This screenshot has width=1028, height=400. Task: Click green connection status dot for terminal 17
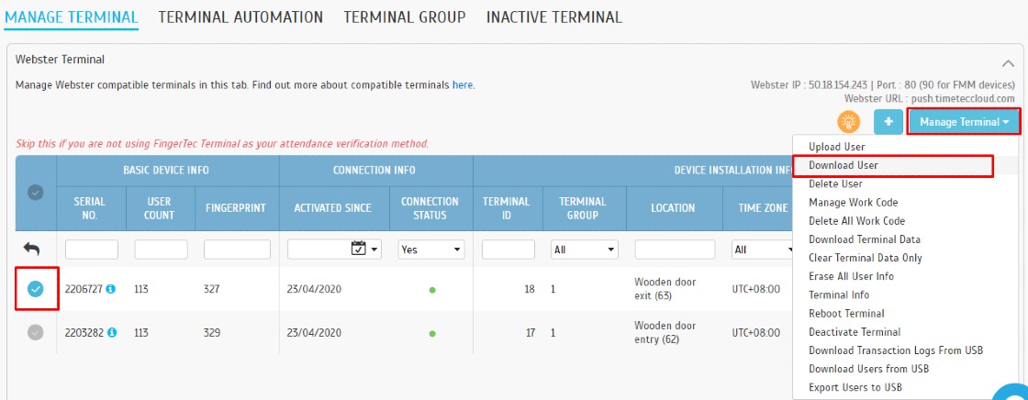click(x=432, y=334)
